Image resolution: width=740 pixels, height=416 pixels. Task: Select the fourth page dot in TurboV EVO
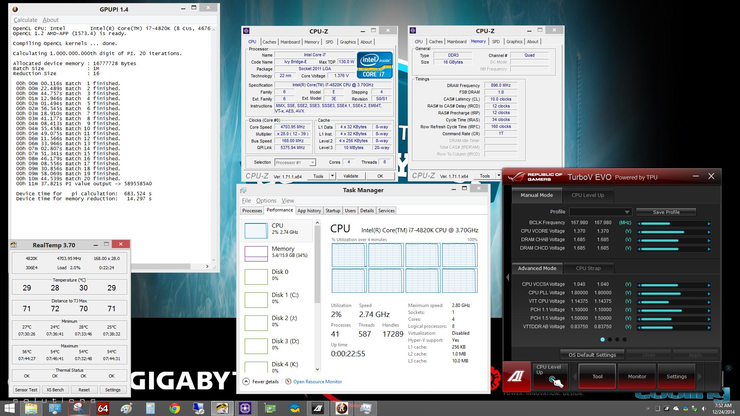tap(624, 339)
